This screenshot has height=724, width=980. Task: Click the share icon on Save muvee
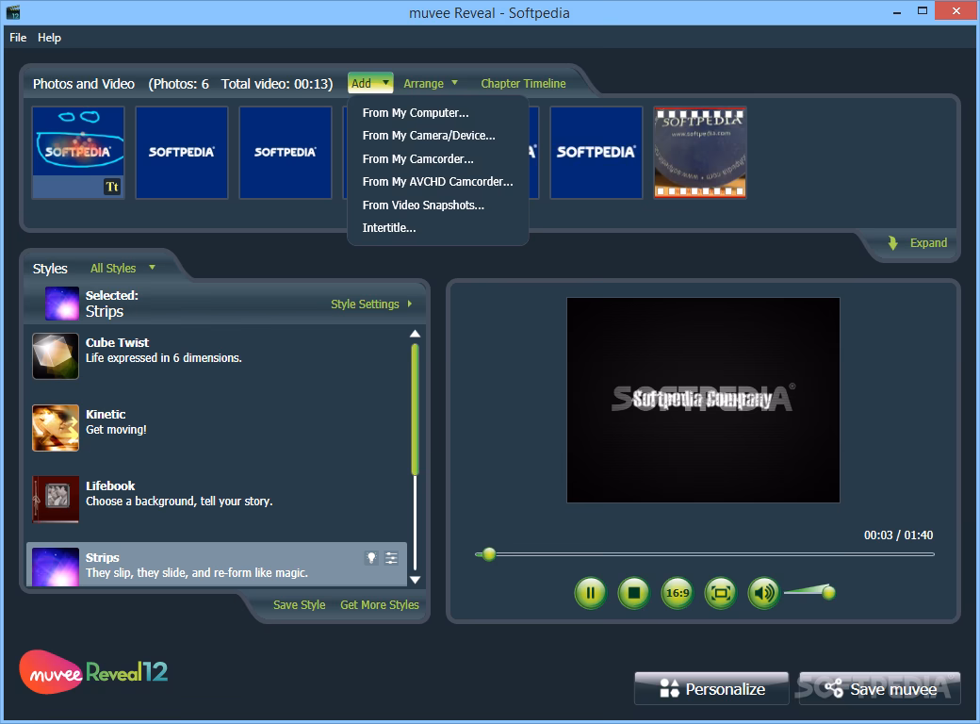[x=834, y=688]
